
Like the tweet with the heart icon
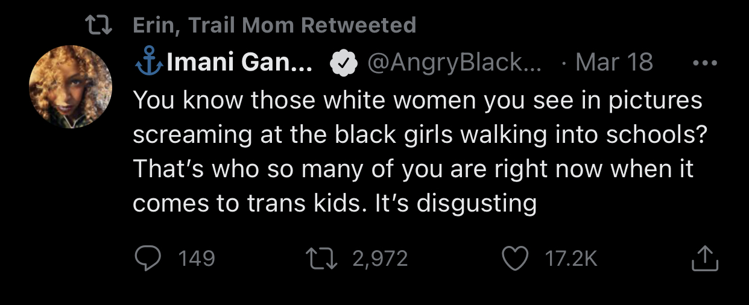[x=516, y=258]
